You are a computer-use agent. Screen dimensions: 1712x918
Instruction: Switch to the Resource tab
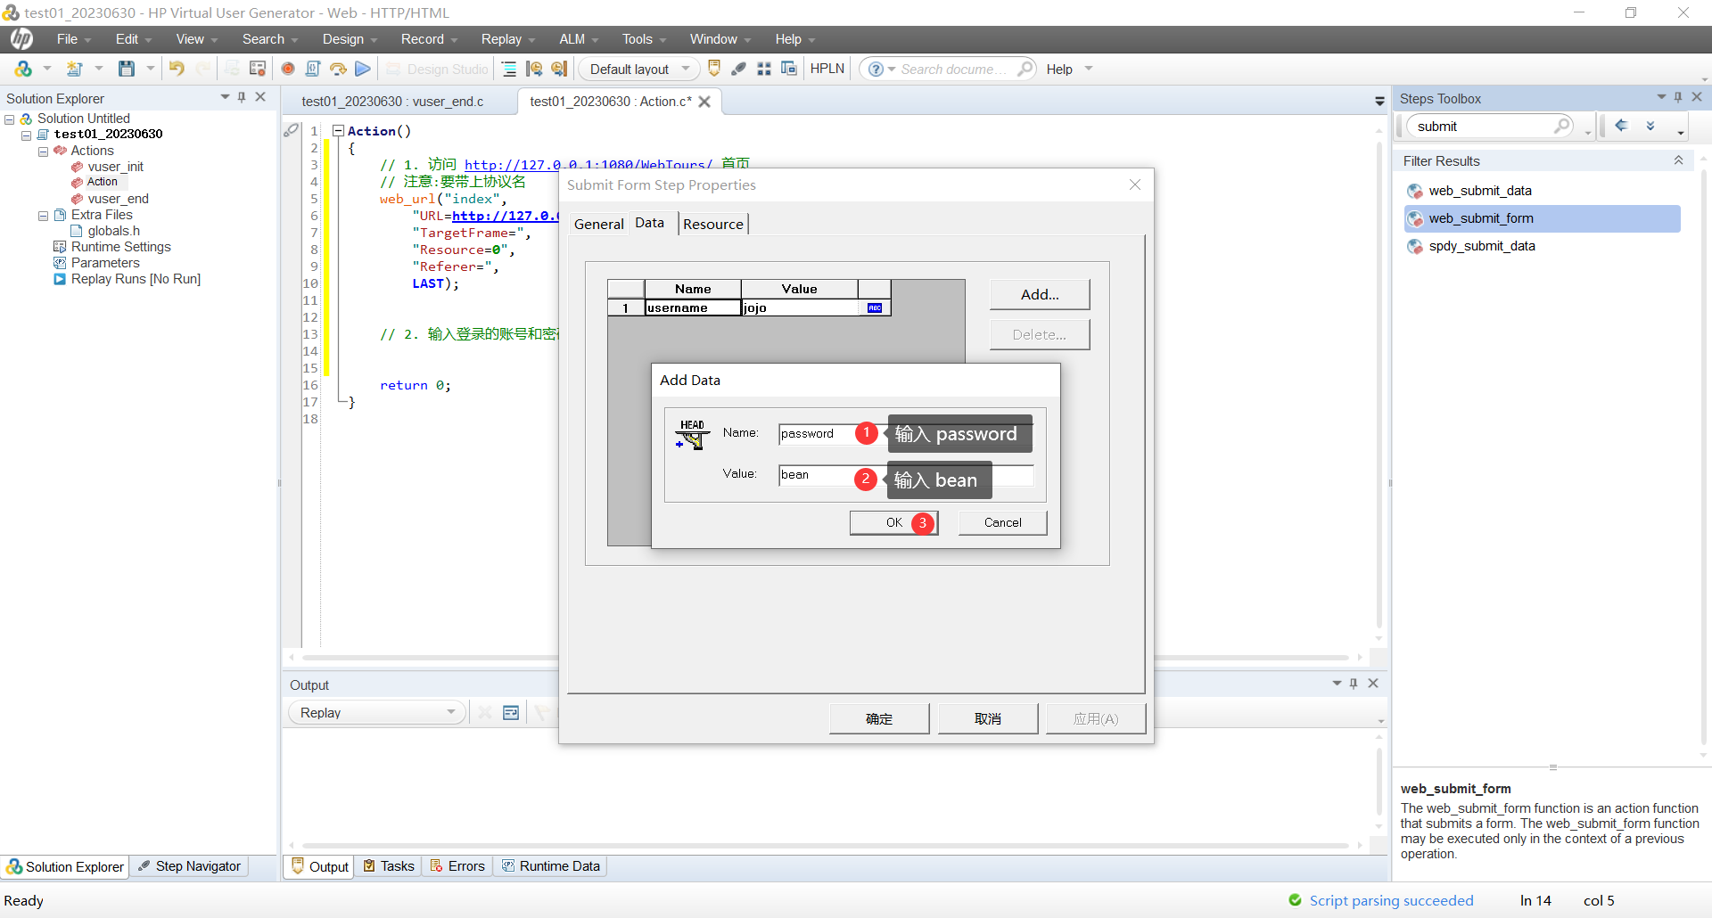tap(713, 224)
